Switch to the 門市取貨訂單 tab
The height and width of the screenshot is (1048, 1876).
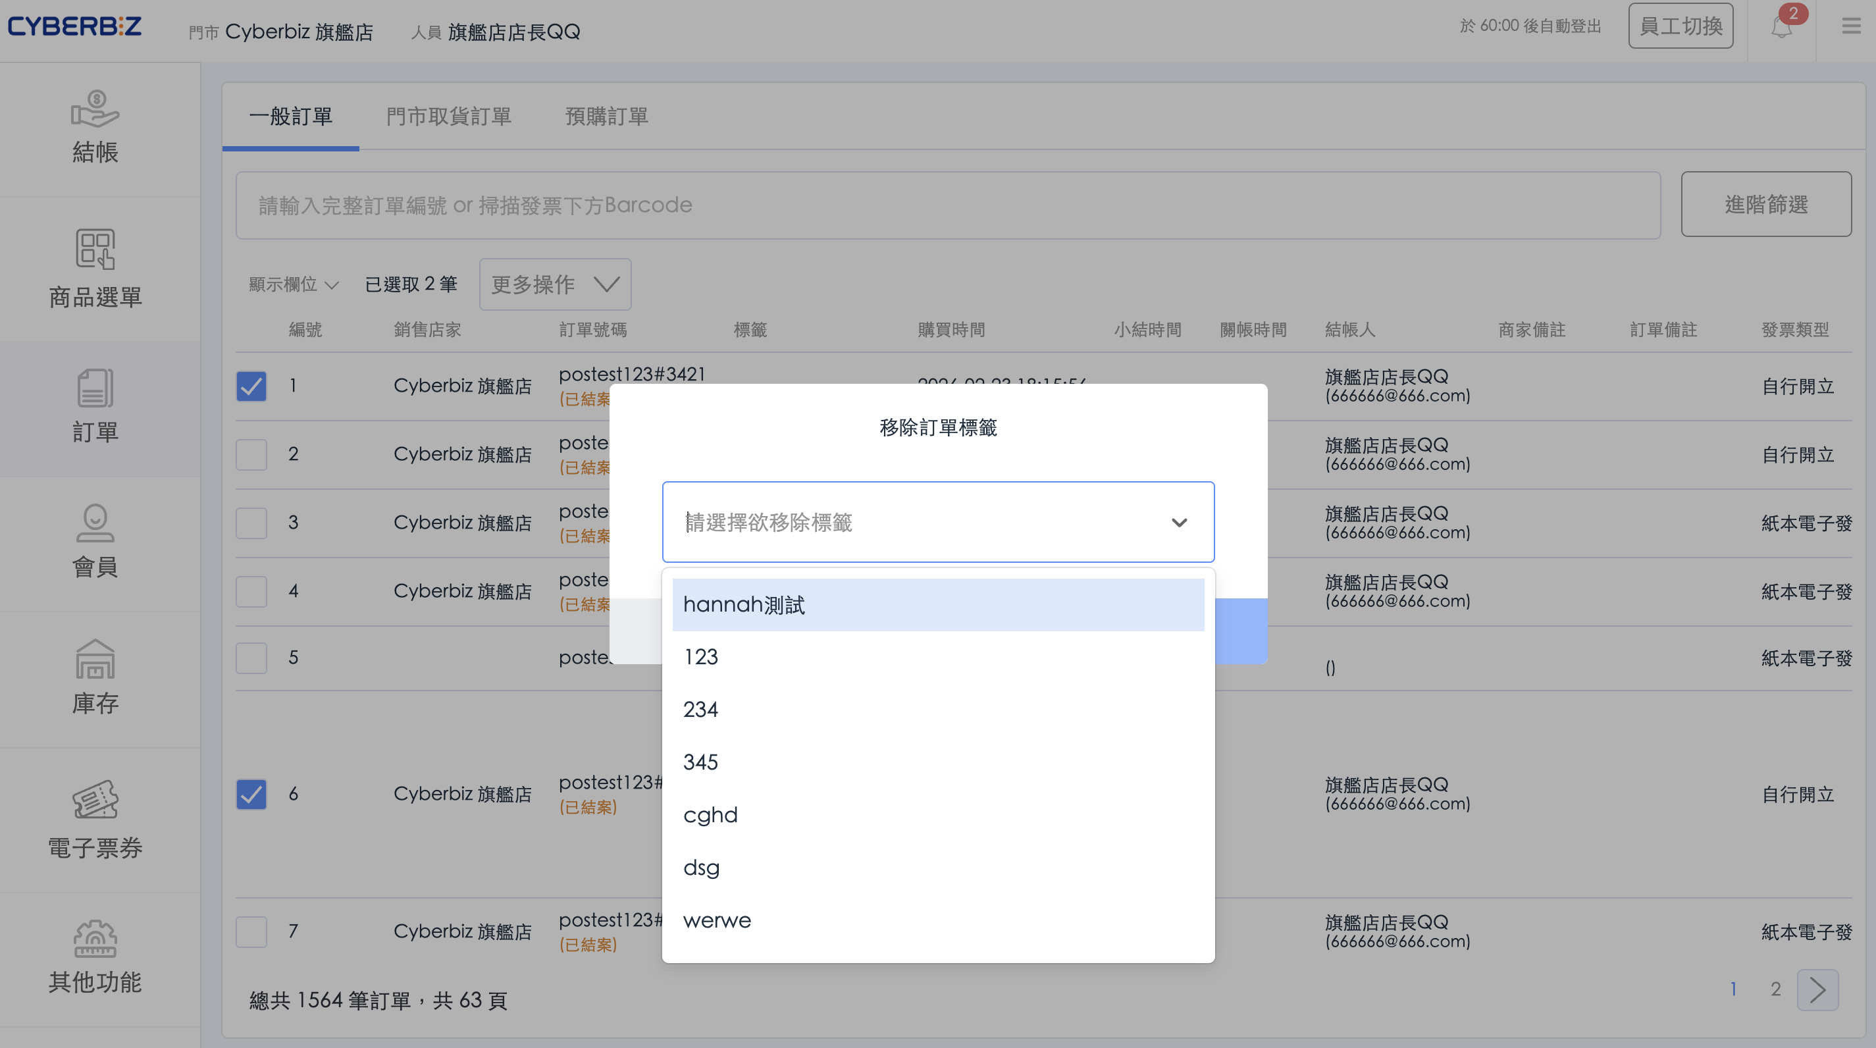tap(449, 117)
